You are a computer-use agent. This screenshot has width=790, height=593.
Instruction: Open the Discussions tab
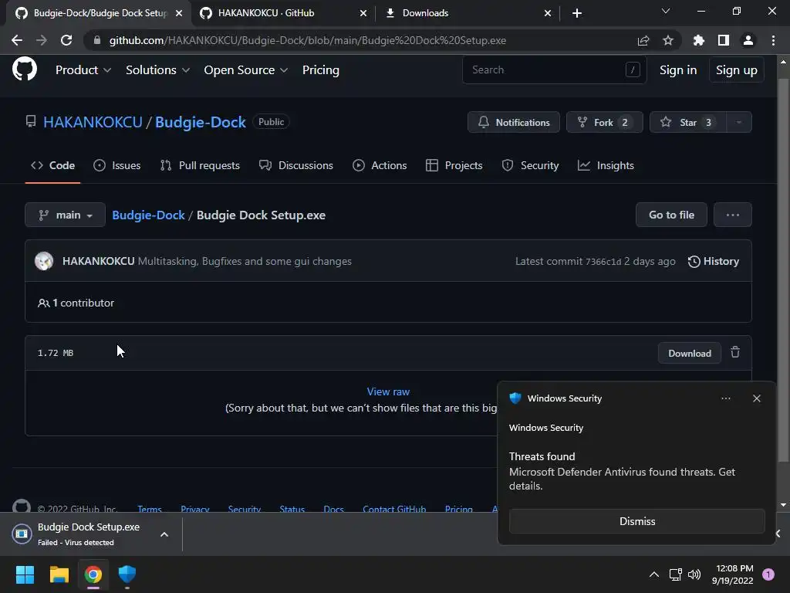tap(296, 165)
